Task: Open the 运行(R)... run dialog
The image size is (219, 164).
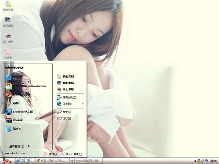Action: 67,118
